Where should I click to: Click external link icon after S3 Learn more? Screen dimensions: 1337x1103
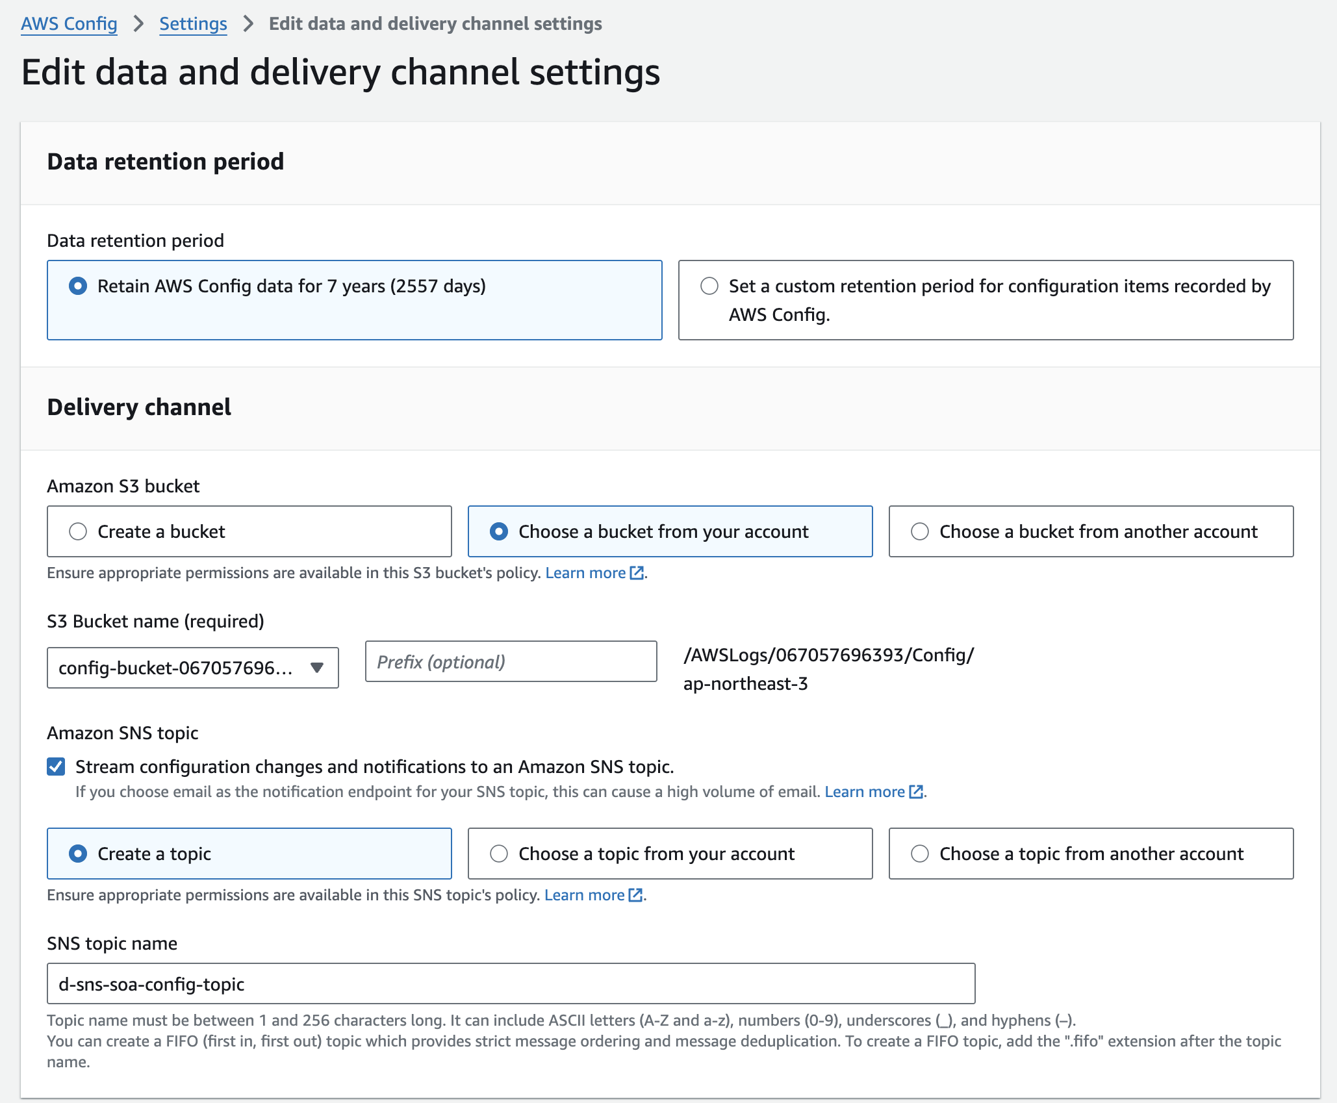[x=637, y=573]
